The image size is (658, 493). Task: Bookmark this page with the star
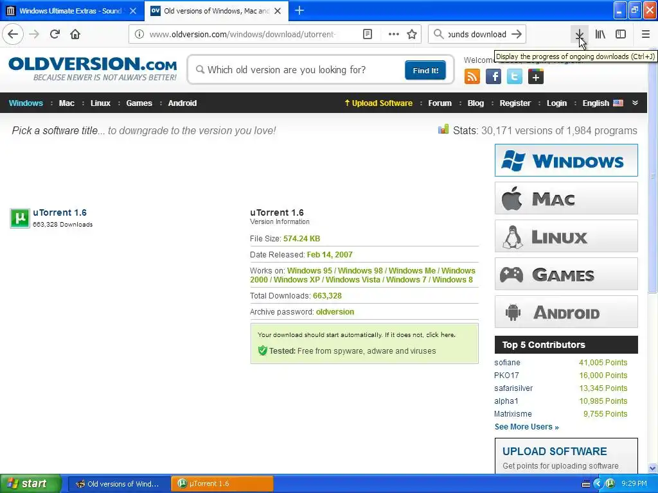tap(412, 35)
